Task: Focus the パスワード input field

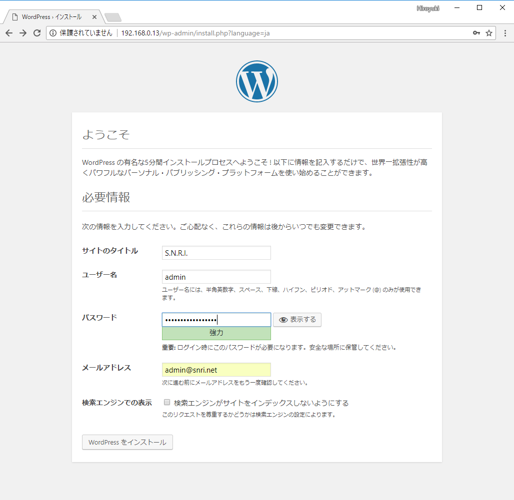Action: coord(216,320)
